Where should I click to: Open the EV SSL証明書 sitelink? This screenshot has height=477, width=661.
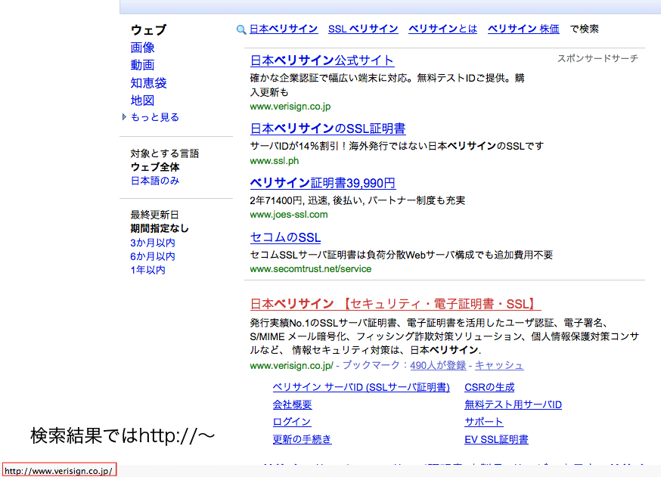click(496, 439)
